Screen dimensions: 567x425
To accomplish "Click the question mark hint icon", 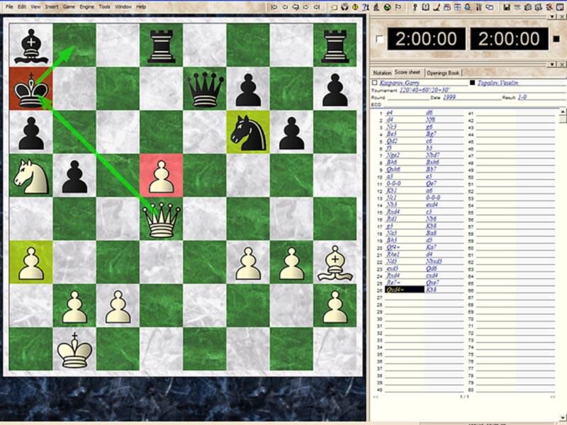I will [366, 6].
